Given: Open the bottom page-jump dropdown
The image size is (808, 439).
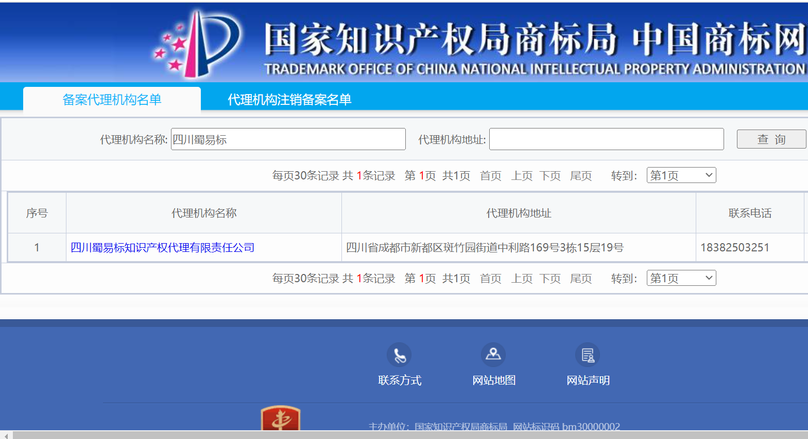Looking at the screenshot, I should pos(681,278).
